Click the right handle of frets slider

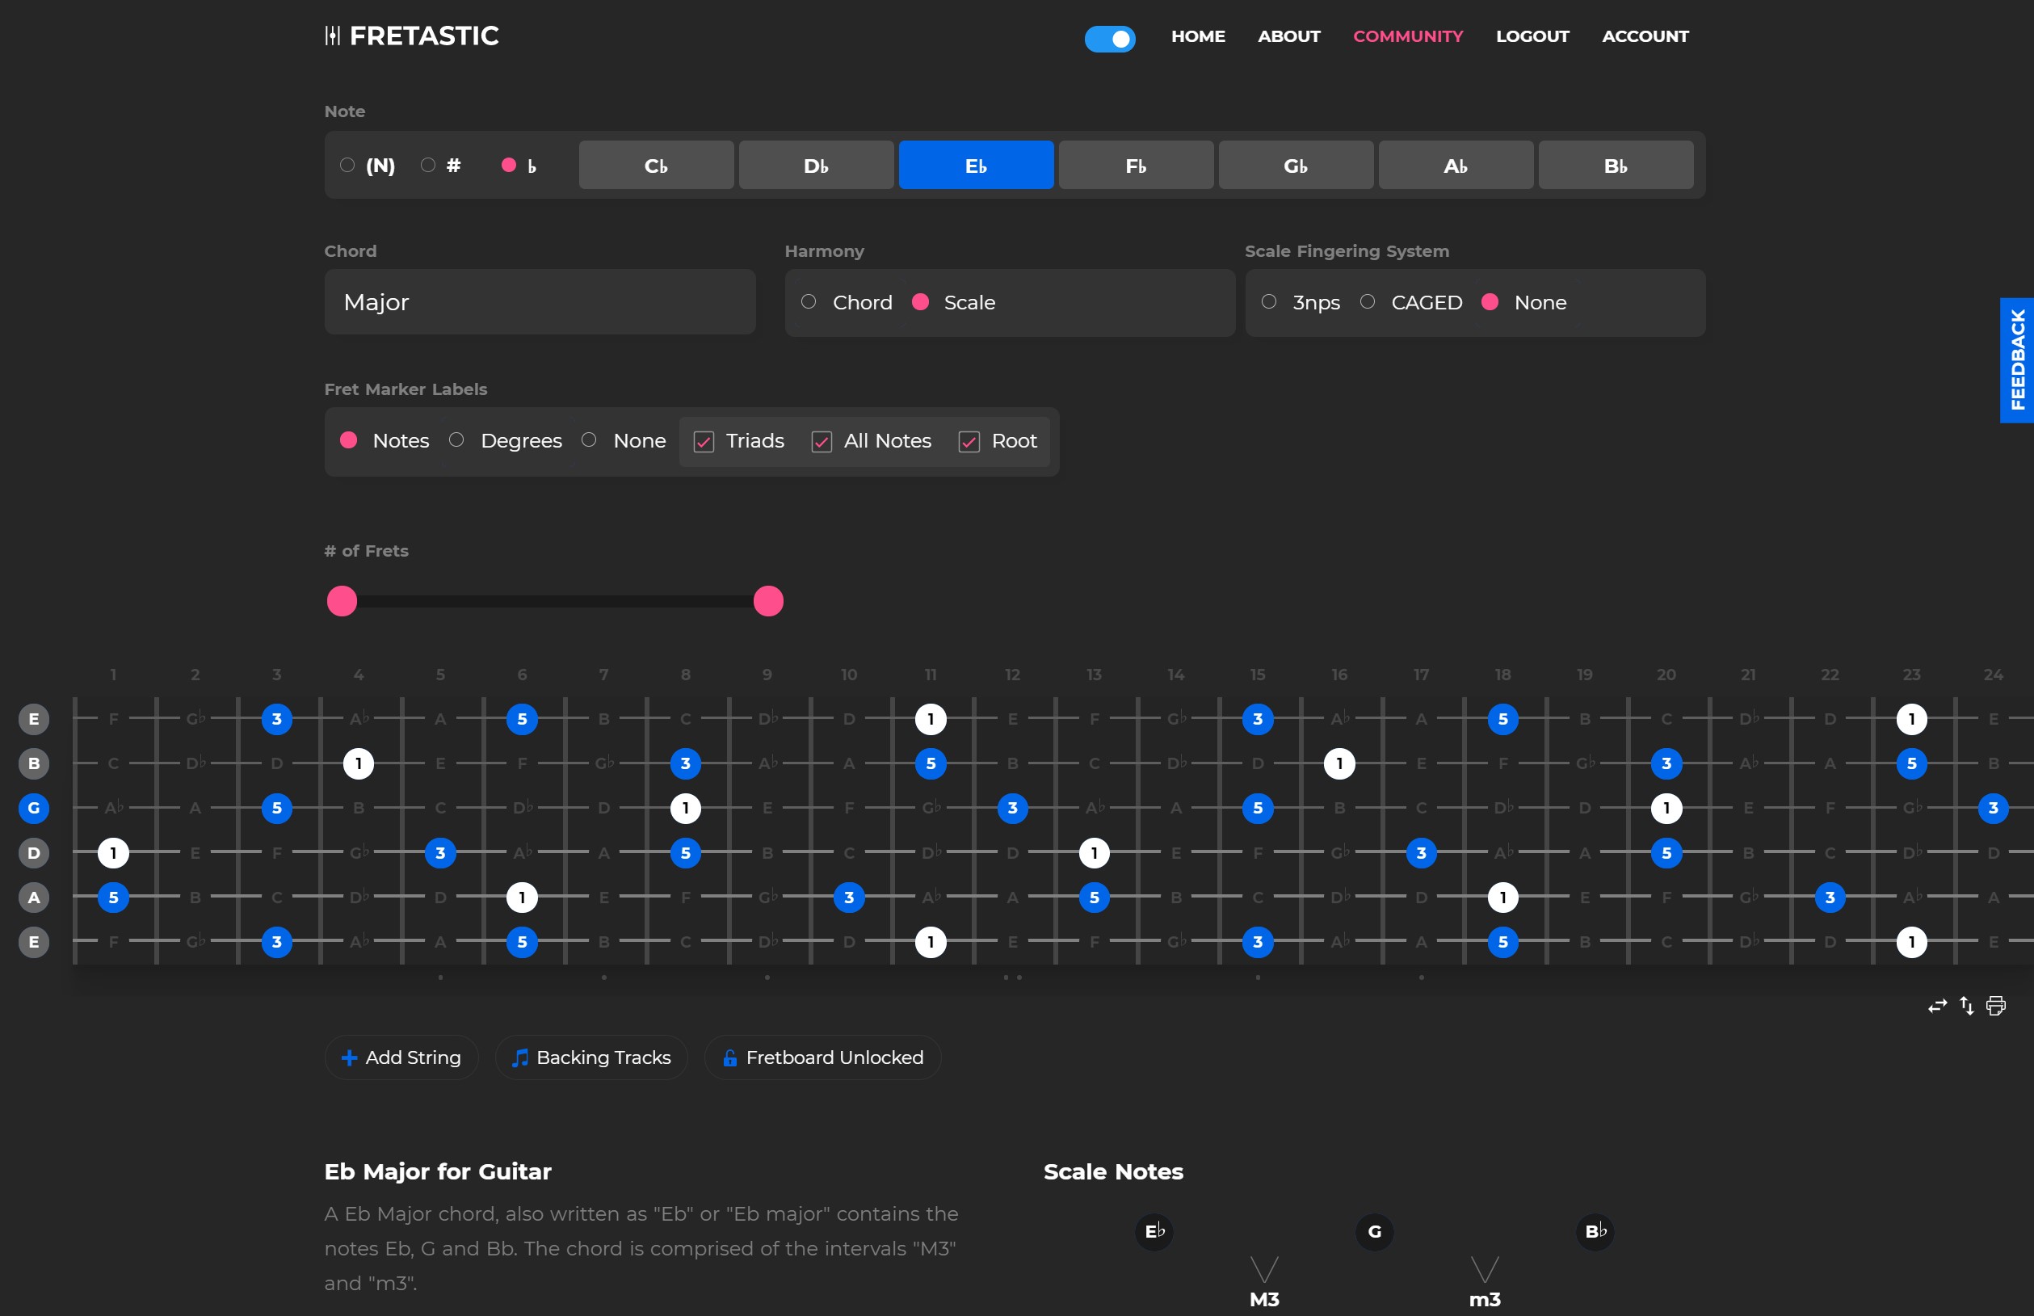[x=768, y=602]
